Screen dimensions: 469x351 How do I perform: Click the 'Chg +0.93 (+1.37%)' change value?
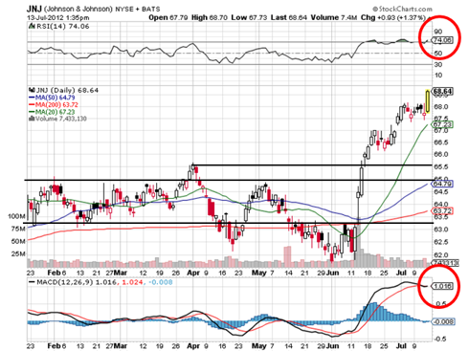393,17
